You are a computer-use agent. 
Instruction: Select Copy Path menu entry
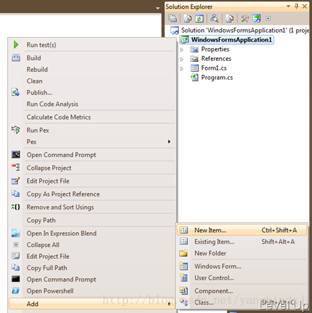point(41,220)
